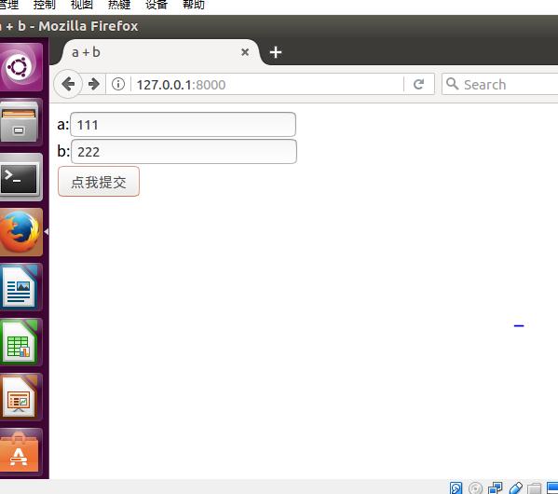Open LibreOffice Writer from the launcher
This screenshot has height=494, width=558.
tap(20, 287)
